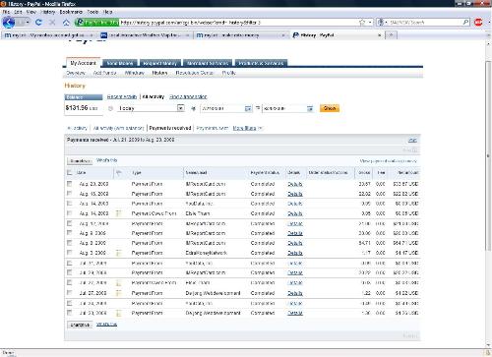Viewport: 492px width, 357px height.
Task: Go to the browser Home icon
Action: pyautogui.click(x=66, y=23)
